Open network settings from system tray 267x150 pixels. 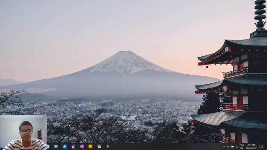click(237, 146)
